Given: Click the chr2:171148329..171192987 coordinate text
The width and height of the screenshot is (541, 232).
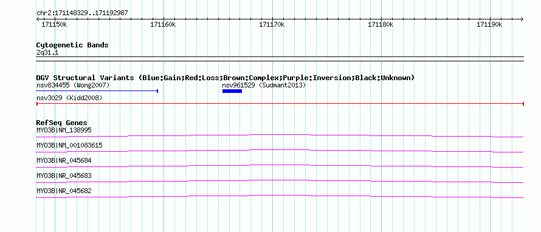Looking at the screenshot, I should tap(82, 13).
